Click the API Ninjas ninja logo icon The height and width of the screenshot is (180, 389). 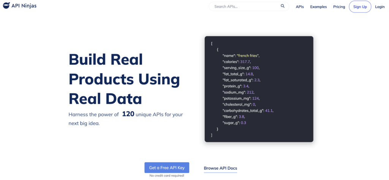pos(6,6)
